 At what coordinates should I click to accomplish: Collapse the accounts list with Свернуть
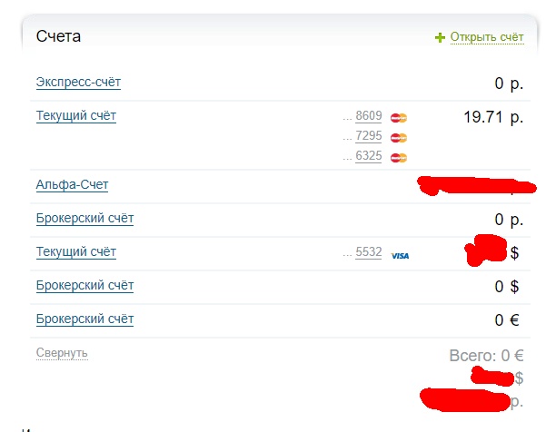pyautogui.click(x=62, y=353)
